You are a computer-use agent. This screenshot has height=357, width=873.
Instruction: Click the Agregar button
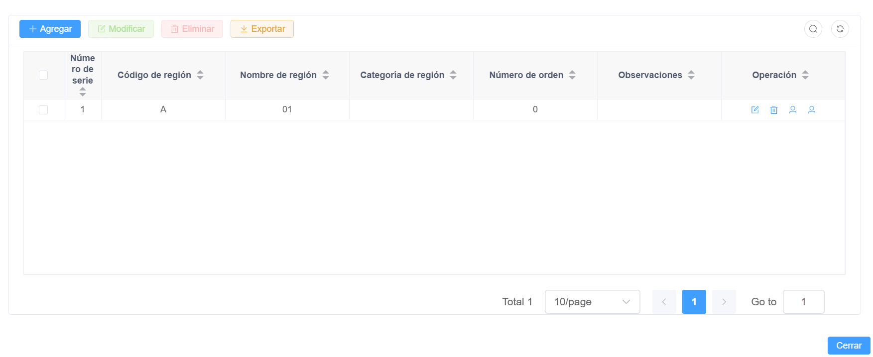click(50, 29)
